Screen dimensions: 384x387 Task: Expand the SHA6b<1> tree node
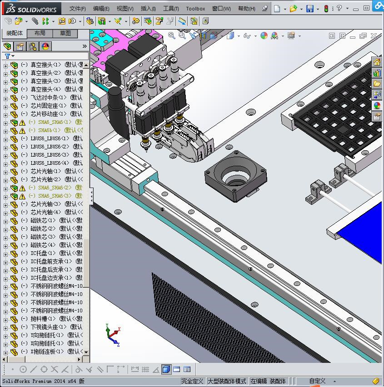click(5, 131)
